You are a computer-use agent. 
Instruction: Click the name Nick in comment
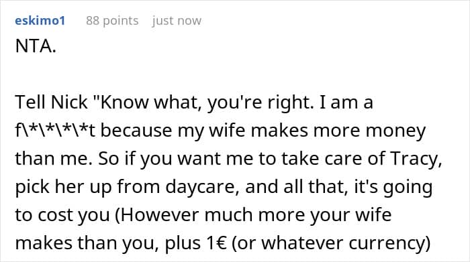pyautogui.click(x=69, y=103)
